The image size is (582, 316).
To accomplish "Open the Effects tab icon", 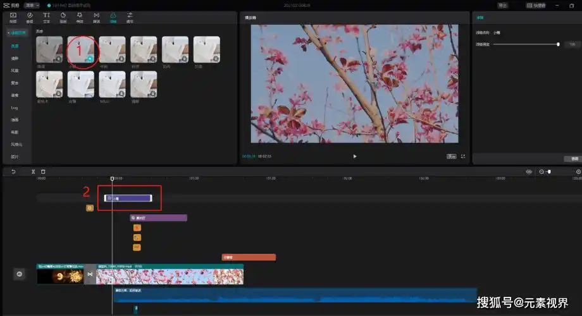I will 80,16.
